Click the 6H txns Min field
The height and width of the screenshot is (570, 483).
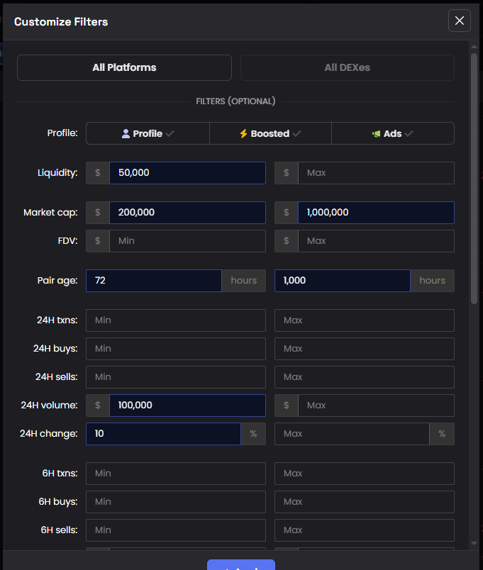click(x=176, y=474)
